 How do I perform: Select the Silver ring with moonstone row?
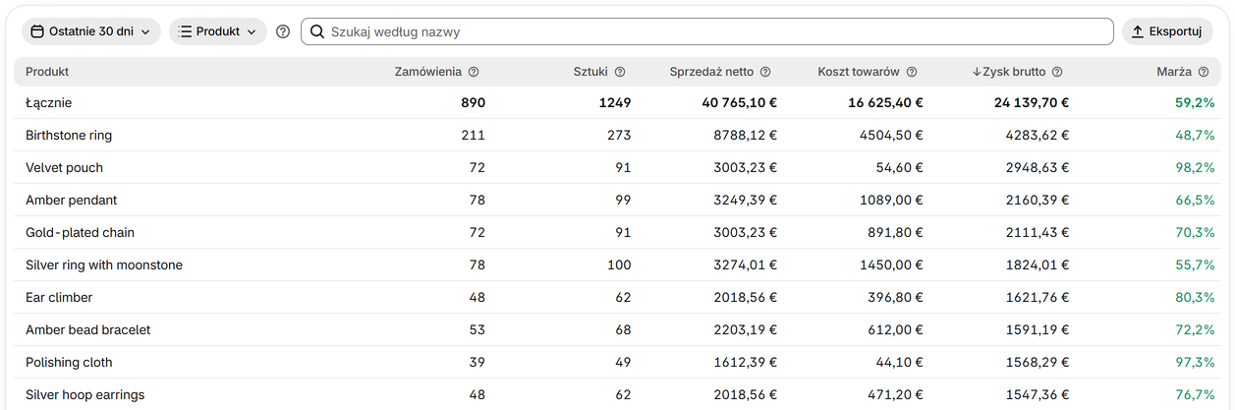tap(617, 264)
